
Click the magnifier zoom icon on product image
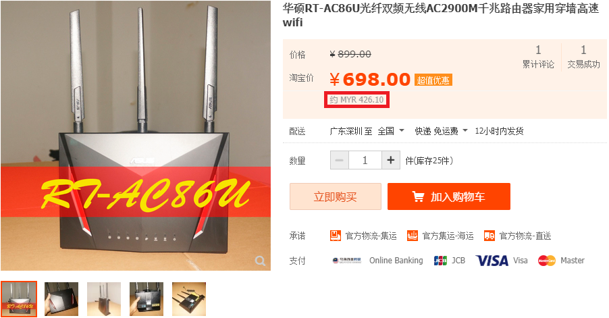pyautogui.click(x=260, y=261)
